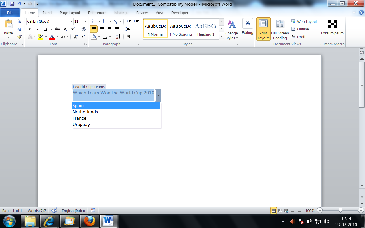This screenshot has height=228, width=365.
Task: Open the Mailings ribbon tab
Action: tap(121, 13)
